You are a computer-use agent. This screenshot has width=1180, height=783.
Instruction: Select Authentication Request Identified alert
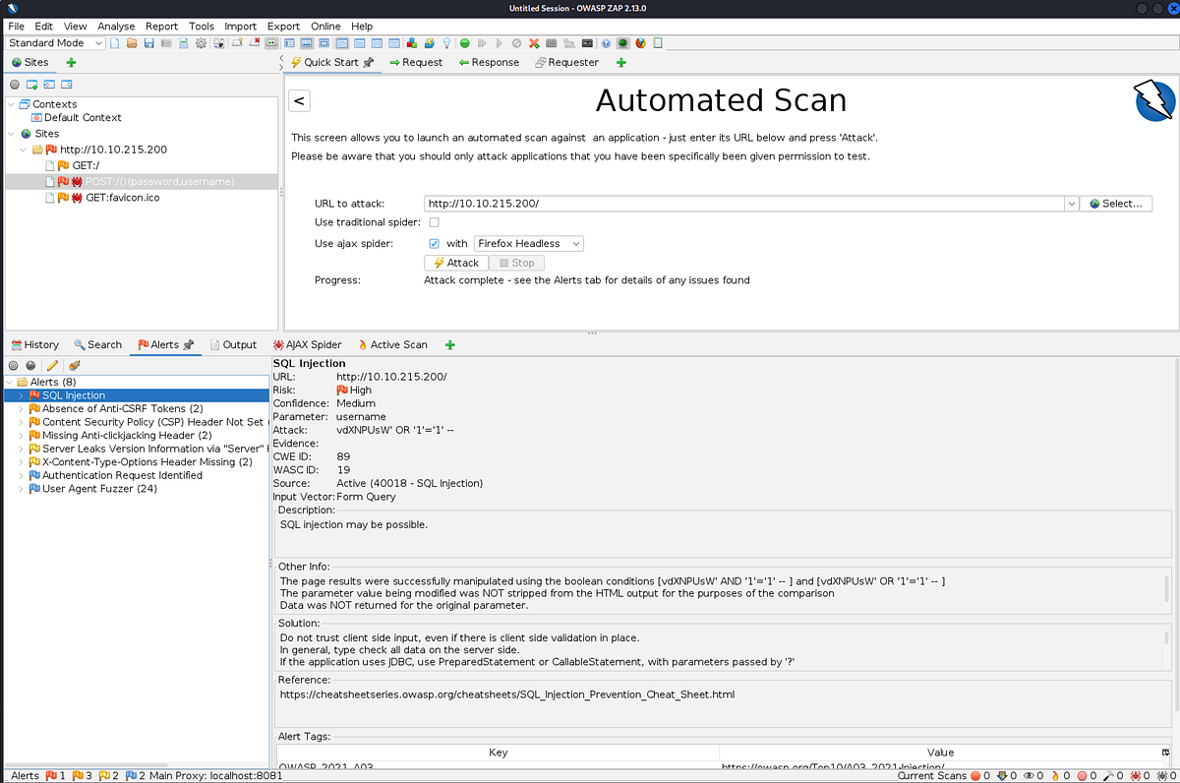122,475
